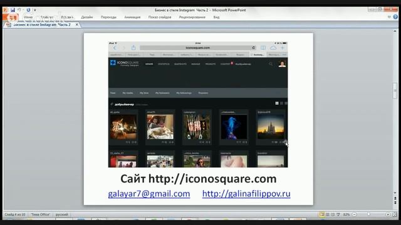Click the blue Help question mark icon
This screenshot has height=225, width=401.
click(x=395, y=17)
